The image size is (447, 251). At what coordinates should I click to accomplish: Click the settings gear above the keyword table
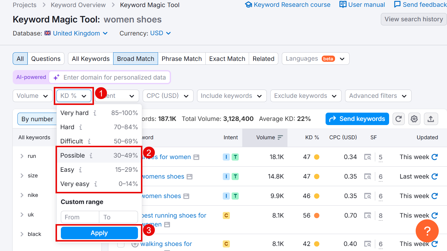tap(414, 119)
